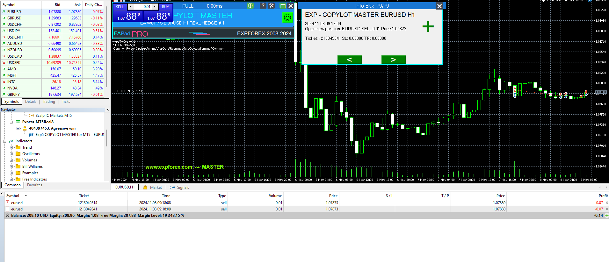Collapse the 404397453 account node
The image size is (609, 262).
coord(18,128)
